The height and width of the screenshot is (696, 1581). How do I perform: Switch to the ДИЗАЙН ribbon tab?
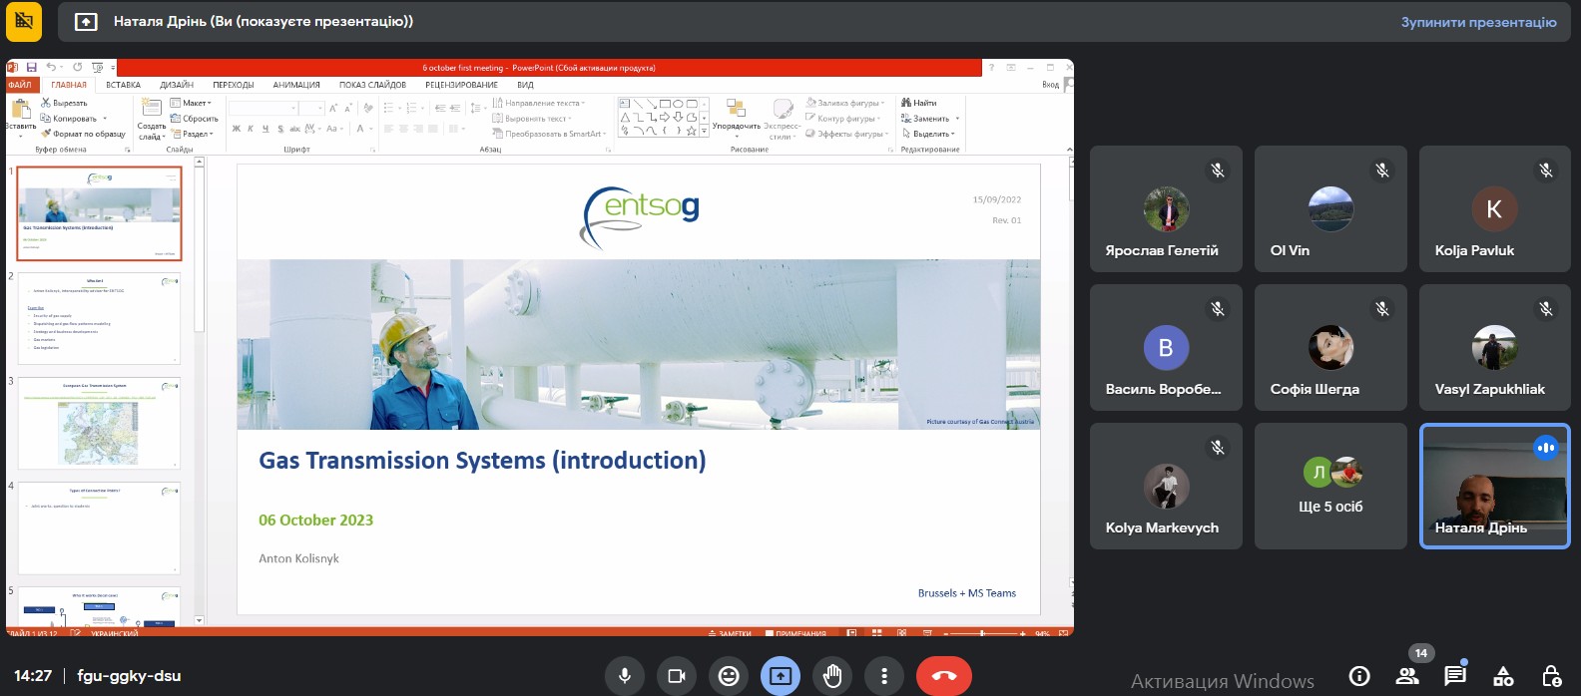(177, 85)
